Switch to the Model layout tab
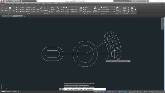This screenshot has width=165, height=93. click(x=3, y=91)
